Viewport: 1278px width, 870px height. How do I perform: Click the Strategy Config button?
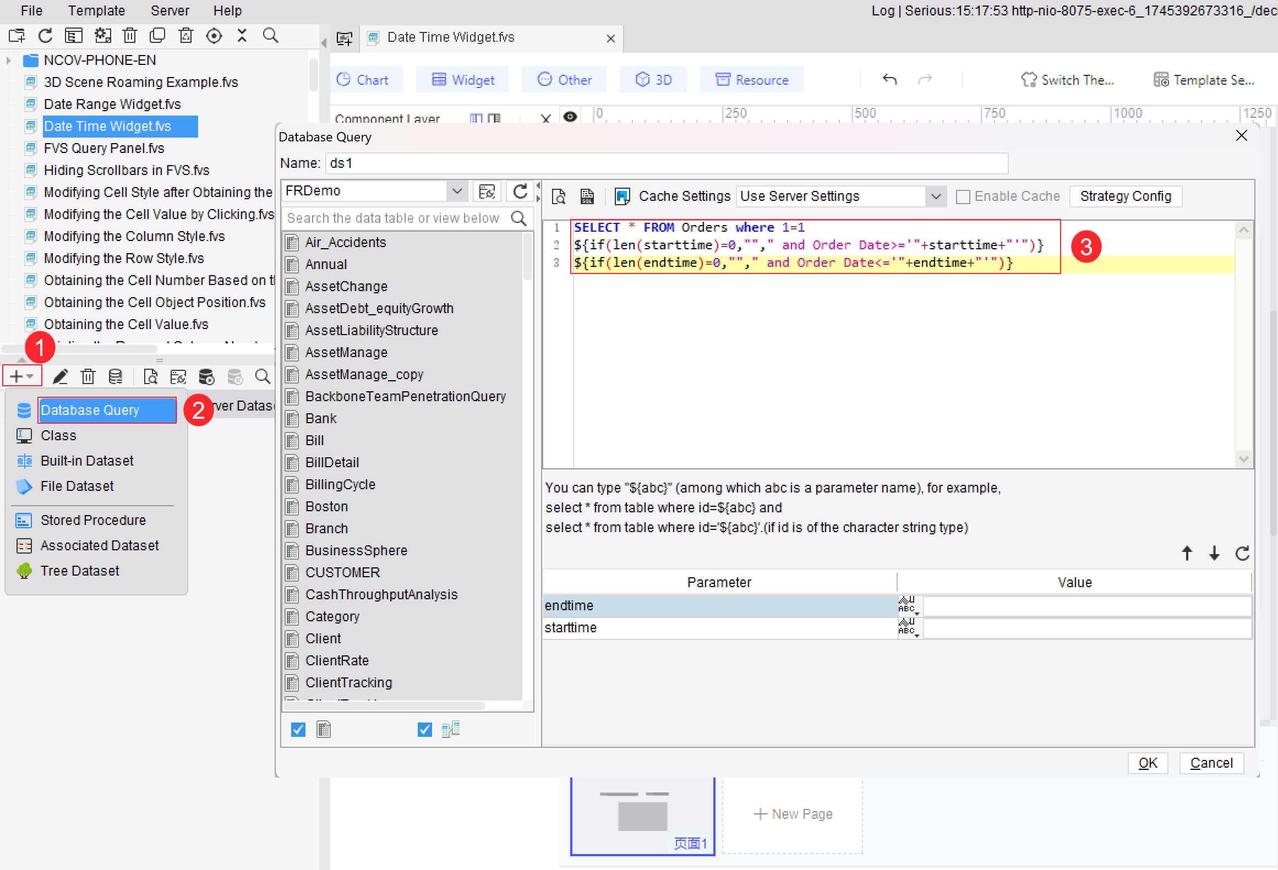coord(1126,196)
